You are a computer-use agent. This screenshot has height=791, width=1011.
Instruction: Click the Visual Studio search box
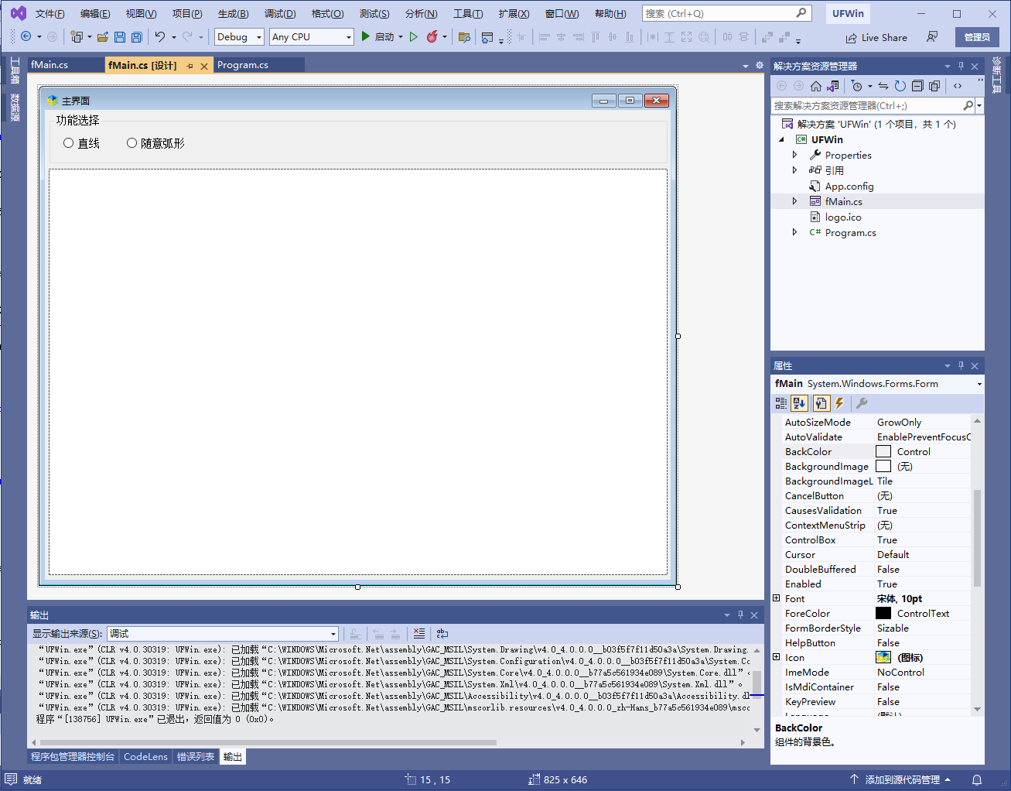tap(726, 13)
